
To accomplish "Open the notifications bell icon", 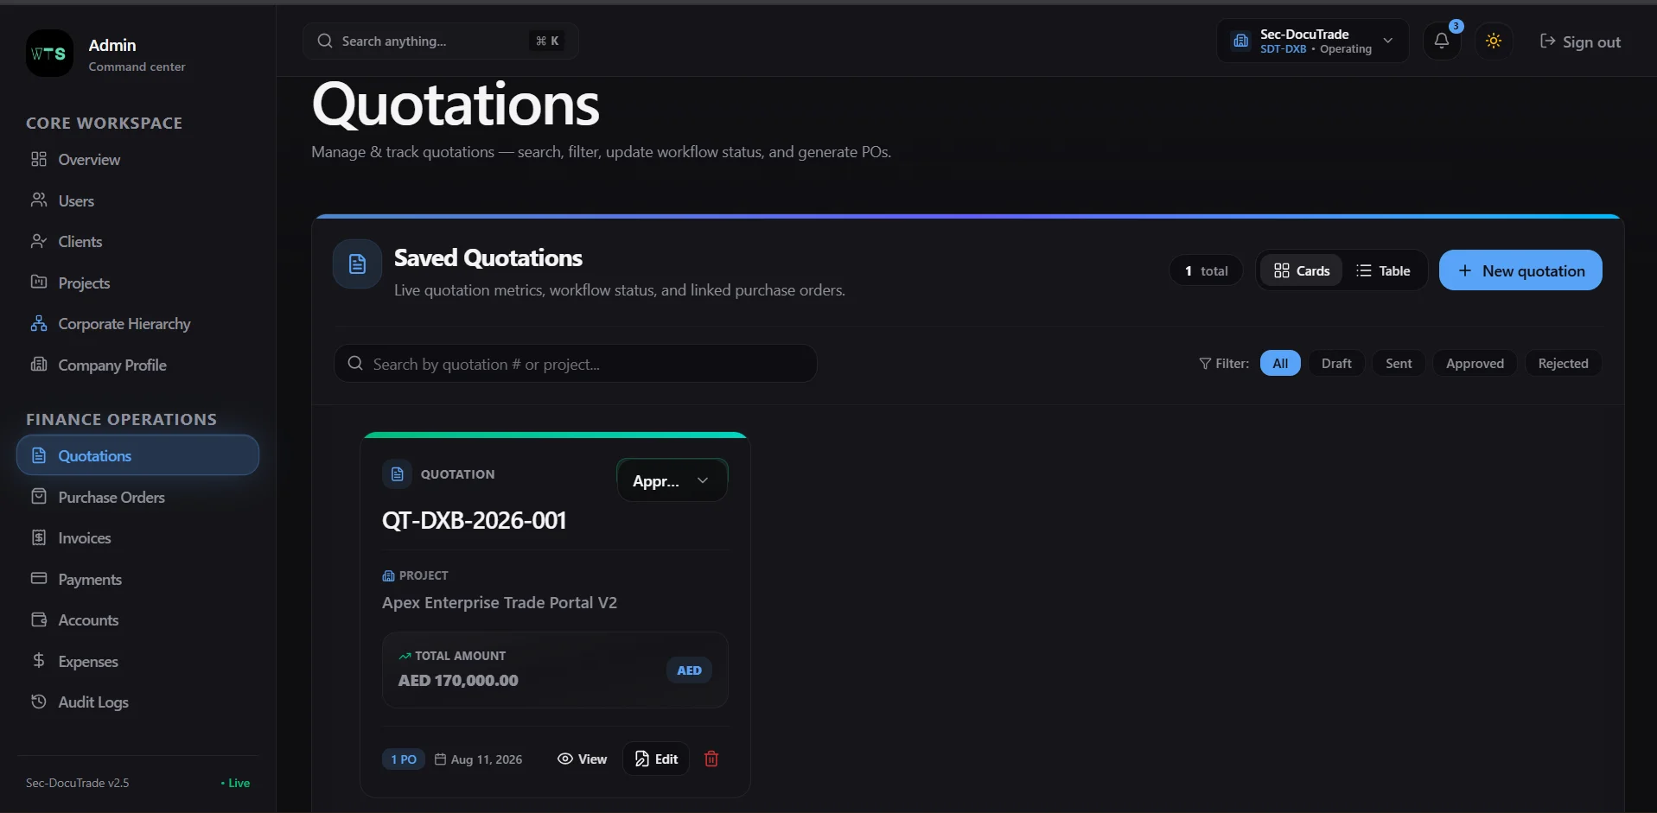I will point(1441,41).
